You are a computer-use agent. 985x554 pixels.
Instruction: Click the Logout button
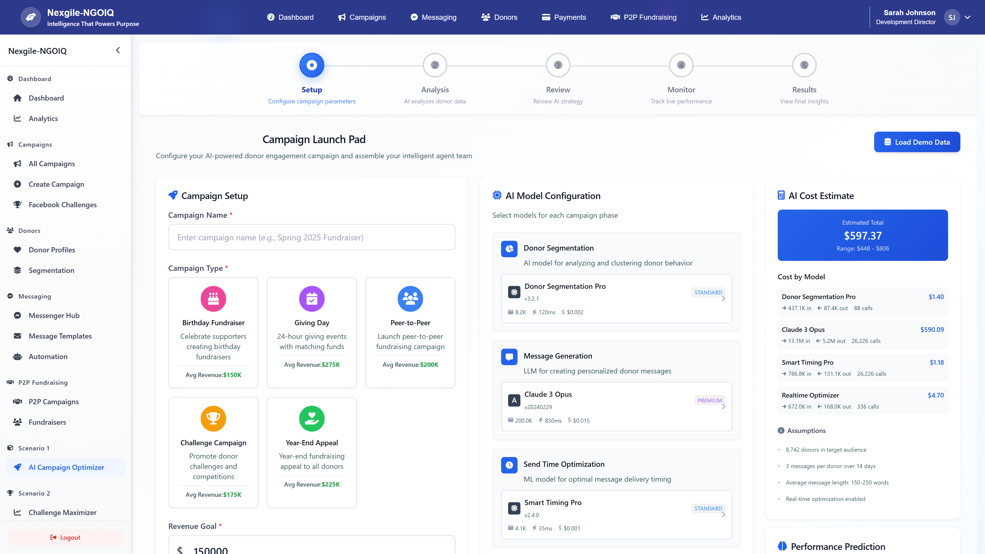65,537
